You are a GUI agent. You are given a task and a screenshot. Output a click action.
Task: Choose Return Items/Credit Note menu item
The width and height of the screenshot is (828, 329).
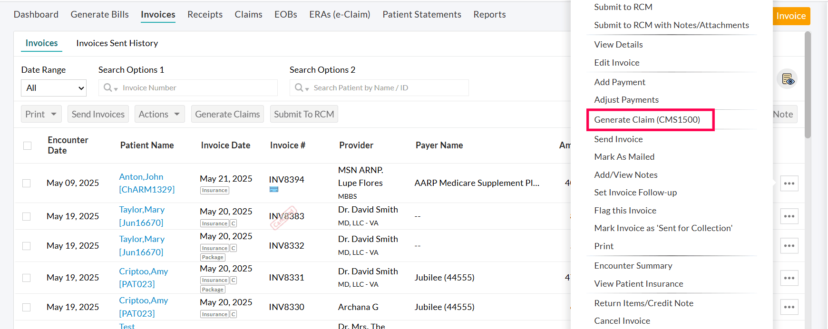point(643,303)
